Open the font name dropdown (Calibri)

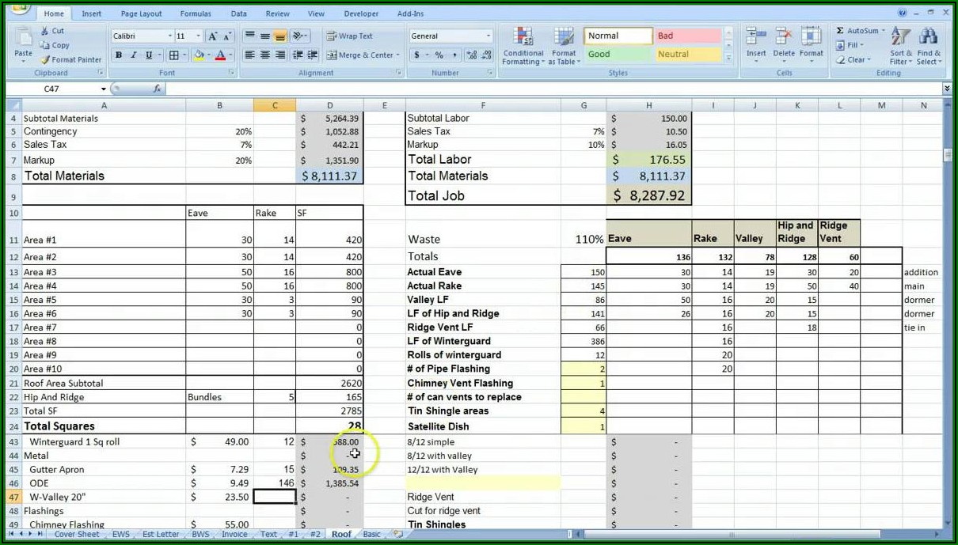point(169,36)
